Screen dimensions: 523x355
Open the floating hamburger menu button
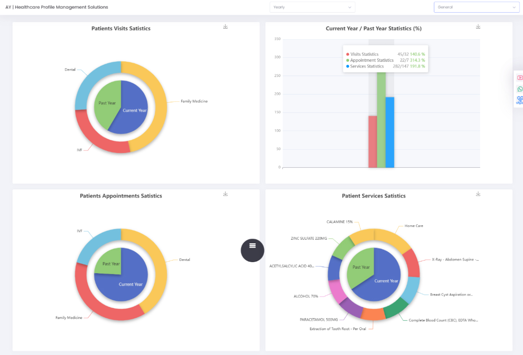click(x=252, y=250)
